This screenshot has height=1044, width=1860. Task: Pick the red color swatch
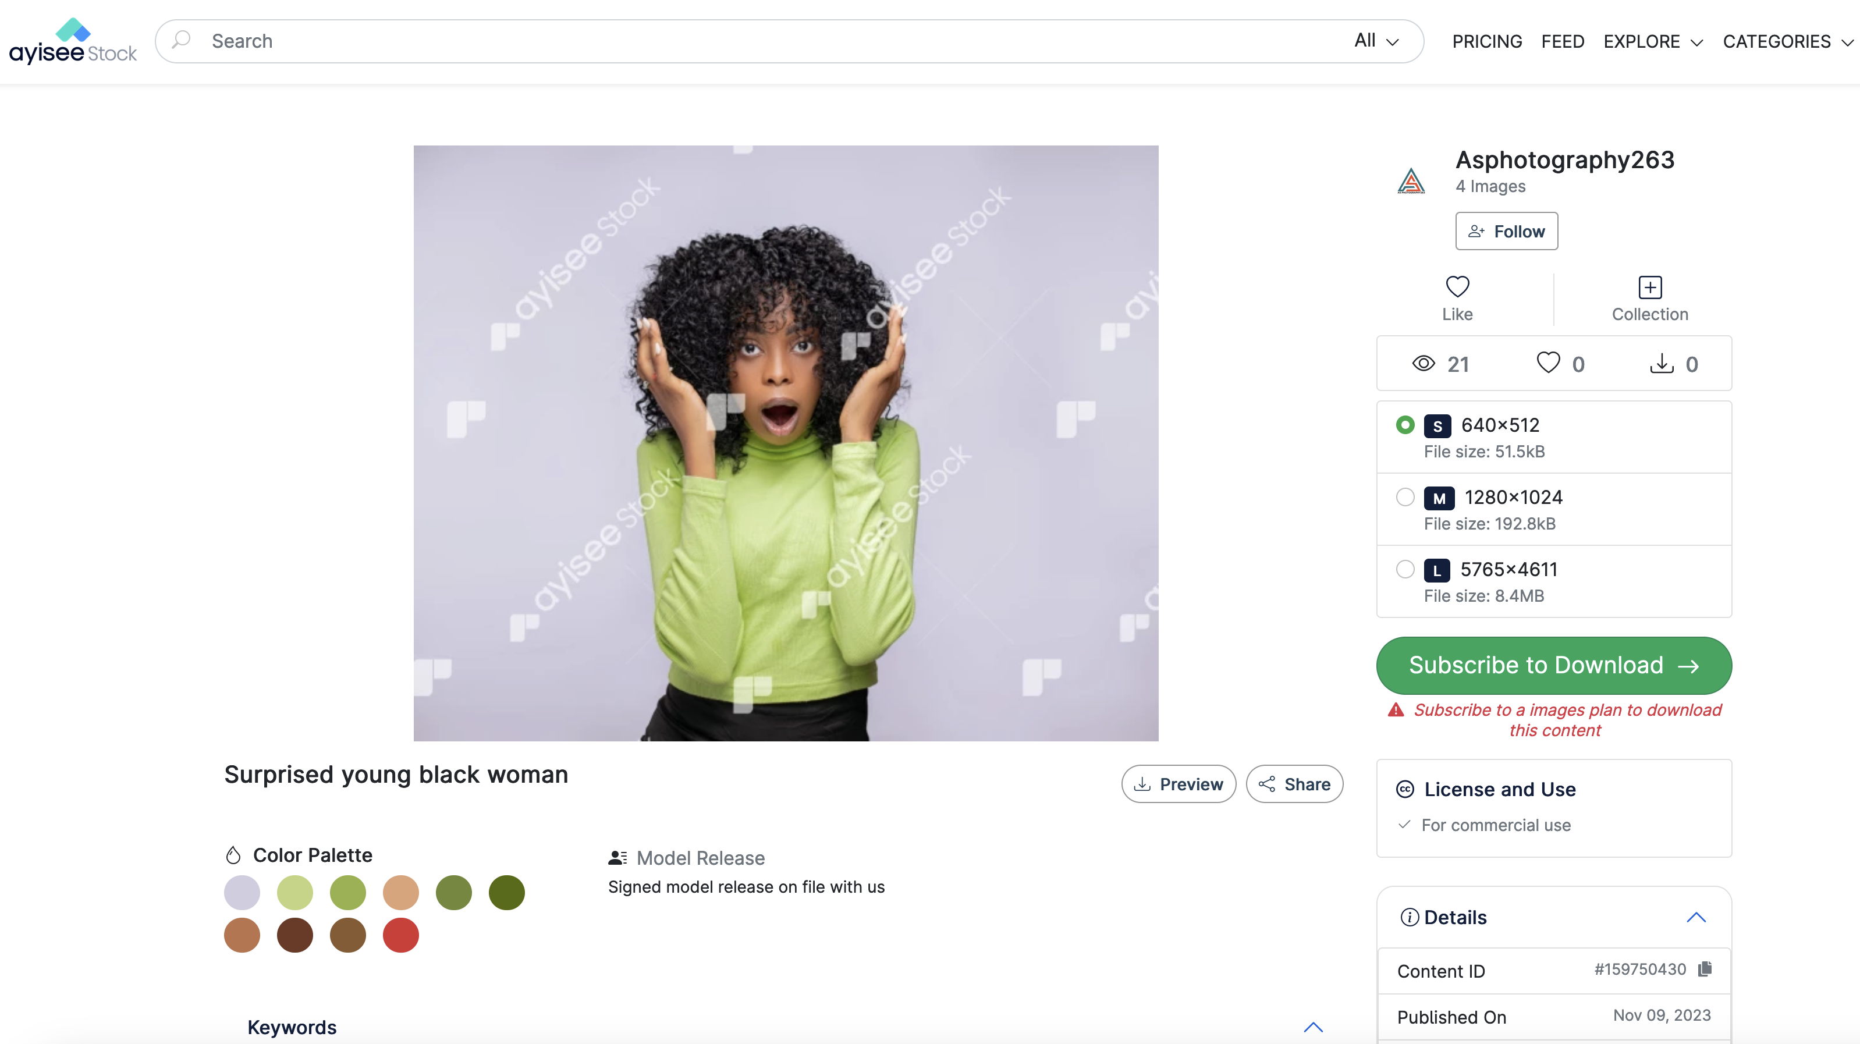click(x=401, y=935)
